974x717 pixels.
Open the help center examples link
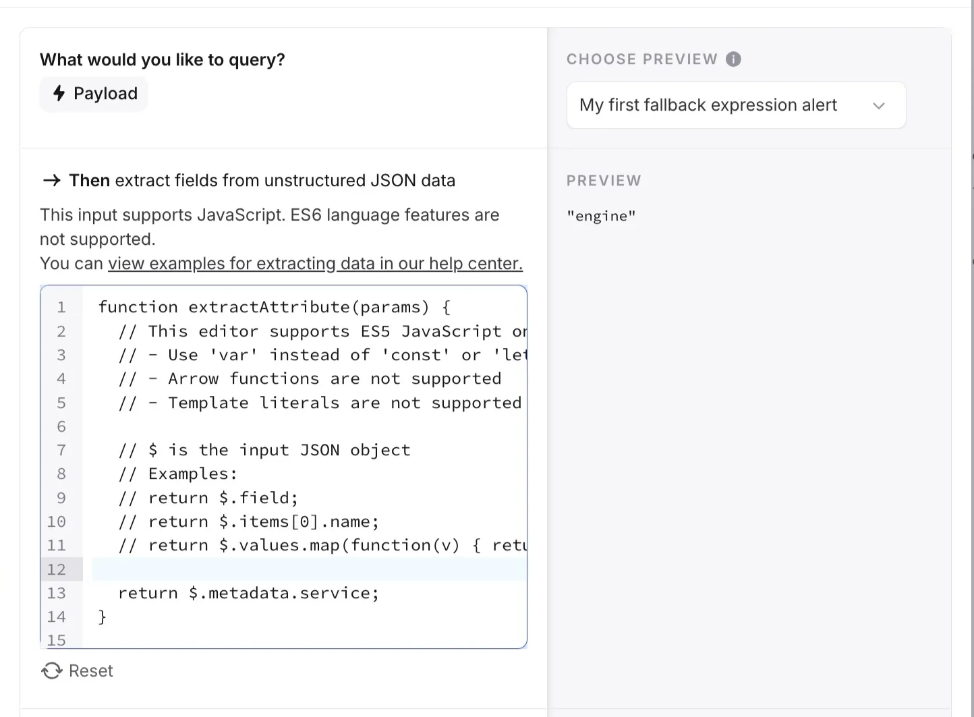pos(314,263)
